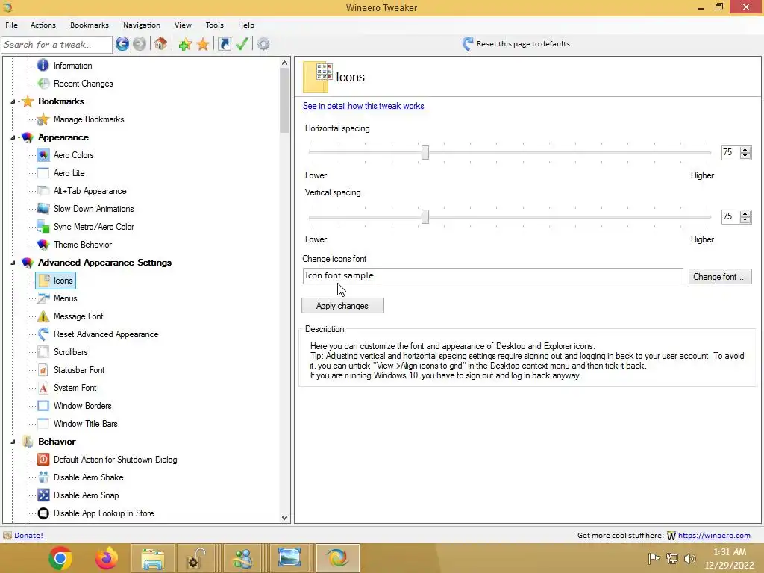
Task: Open the Bookmarks menu
Action: click(90, 25)
